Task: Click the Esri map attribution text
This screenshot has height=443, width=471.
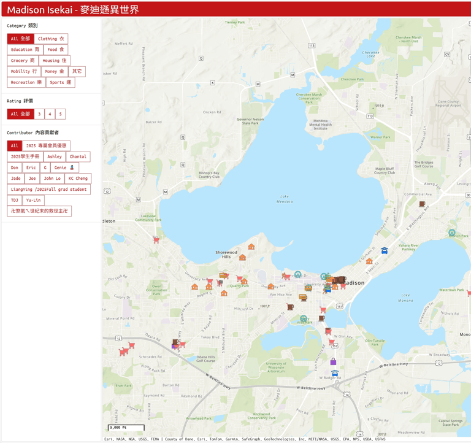Action: click(245, 439)
